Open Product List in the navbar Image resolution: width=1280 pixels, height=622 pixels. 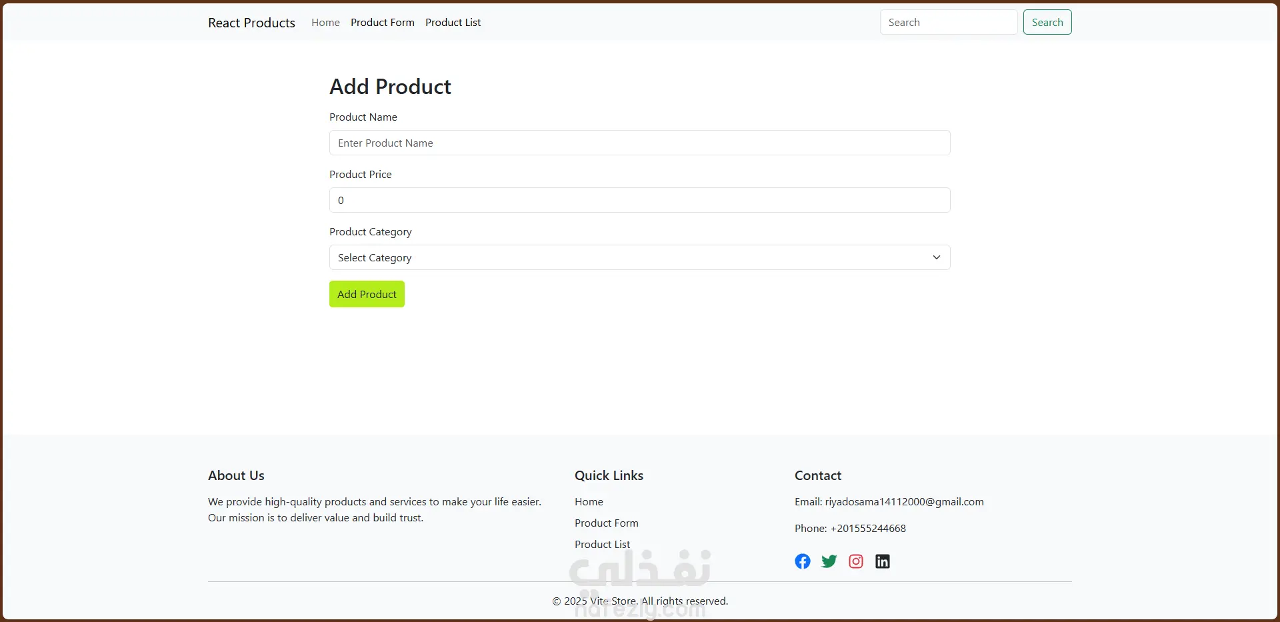click(453, 23)
